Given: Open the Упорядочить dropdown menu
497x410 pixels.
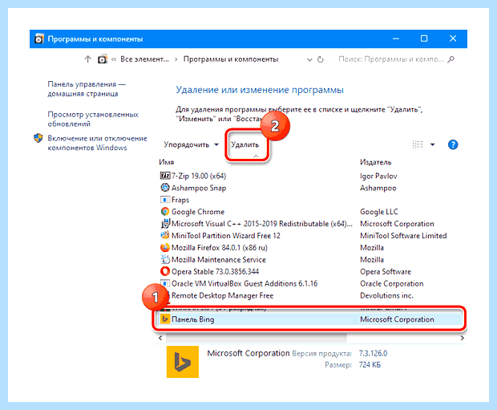Looking at the screenshot, I should pyautogui.click(x=191, y=144).
